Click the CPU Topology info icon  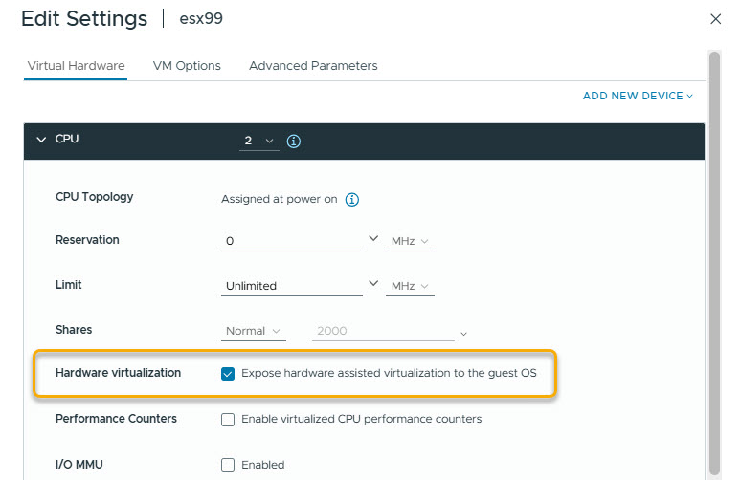point(352,200)
